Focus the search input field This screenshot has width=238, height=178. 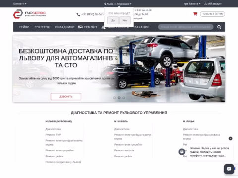[185, 27]
